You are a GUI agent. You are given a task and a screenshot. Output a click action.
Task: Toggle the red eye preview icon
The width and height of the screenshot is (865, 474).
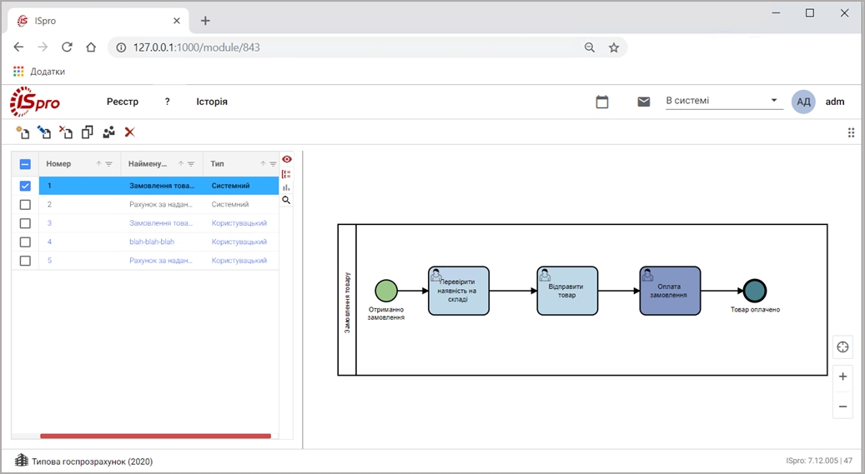(287, 159)
